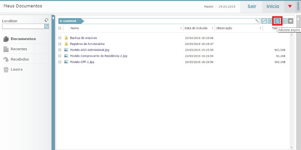Click the 963,5KB size value
The image size is (301, 150).
(x=280, y=50)
